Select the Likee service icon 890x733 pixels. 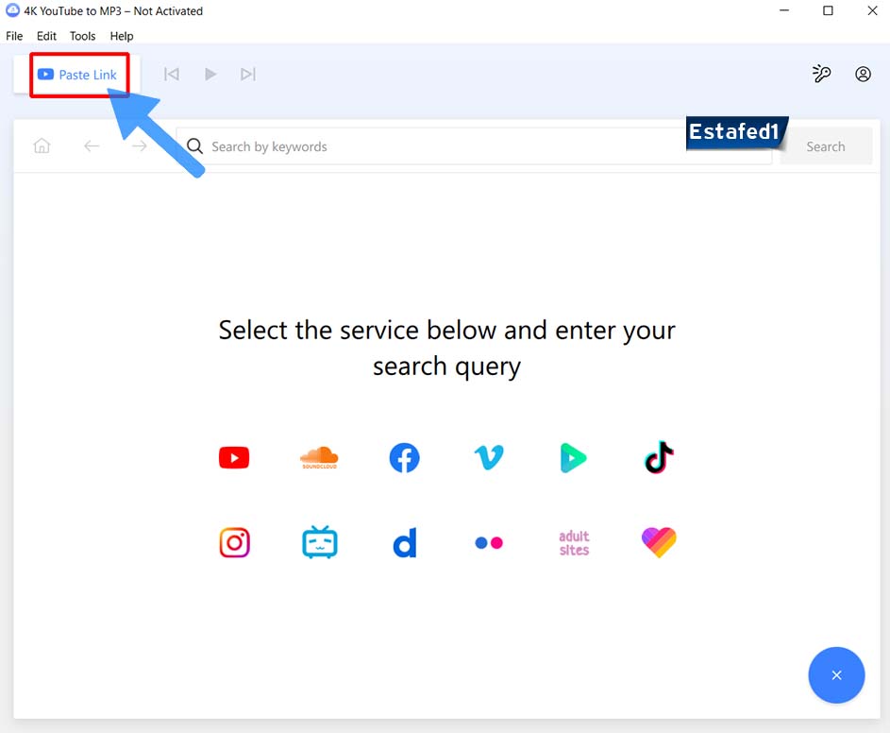coord(658,541)
